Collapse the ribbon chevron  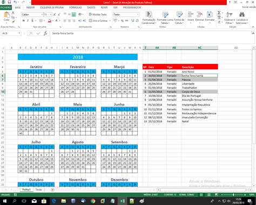click(x=253, y=27)
